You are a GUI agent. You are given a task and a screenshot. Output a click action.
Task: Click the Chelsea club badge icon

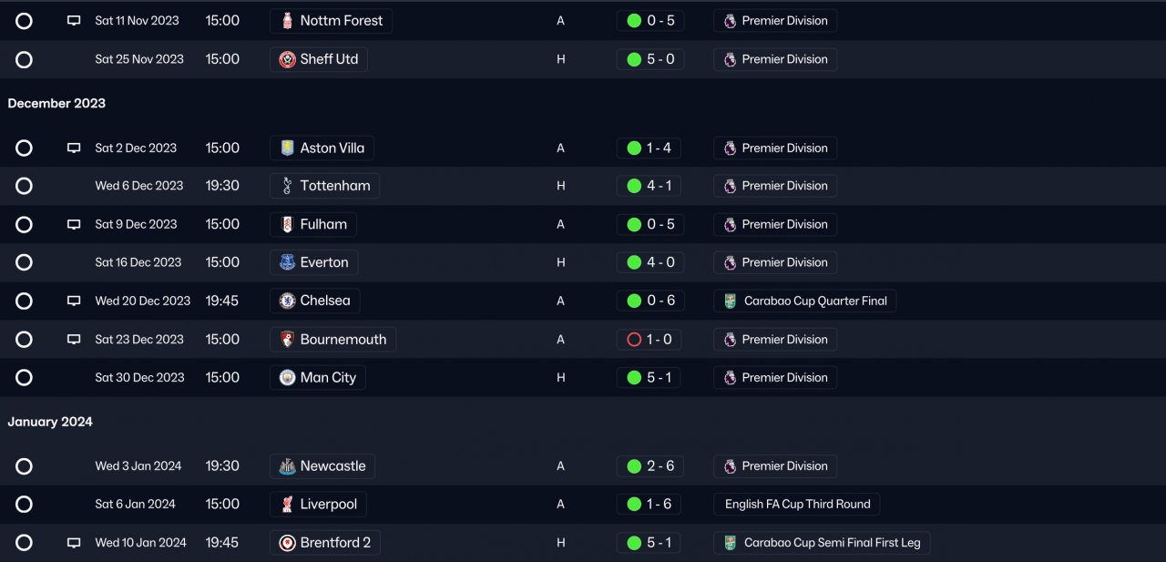[x=288, y=301]
